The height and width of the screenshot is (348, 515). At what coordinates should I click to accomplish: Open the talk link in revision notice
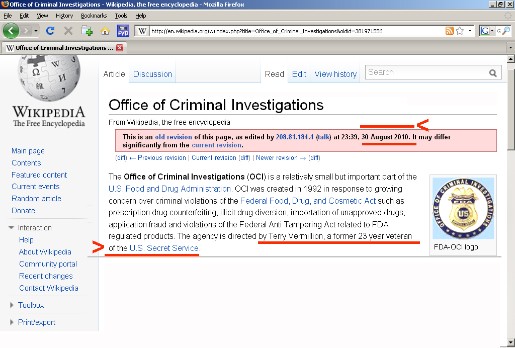tap(323, 137)
